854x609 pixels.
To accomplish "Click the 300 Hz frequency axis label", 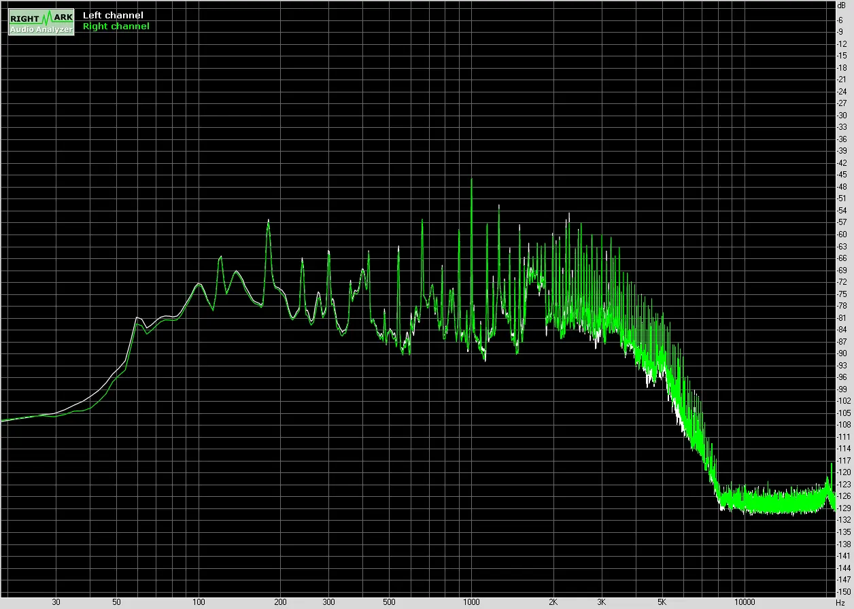I will coord(328,602).
